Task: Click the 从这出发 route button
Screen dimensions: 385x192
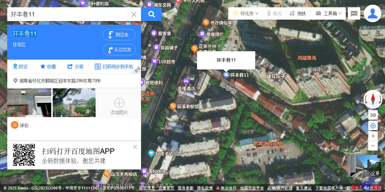Action: click(119, 49)
